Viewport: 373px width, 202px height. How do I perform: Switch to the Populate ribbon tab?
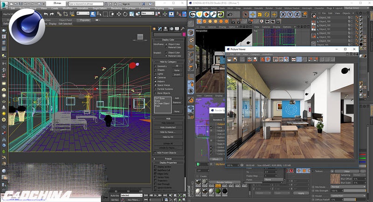(x=85, y=20)
